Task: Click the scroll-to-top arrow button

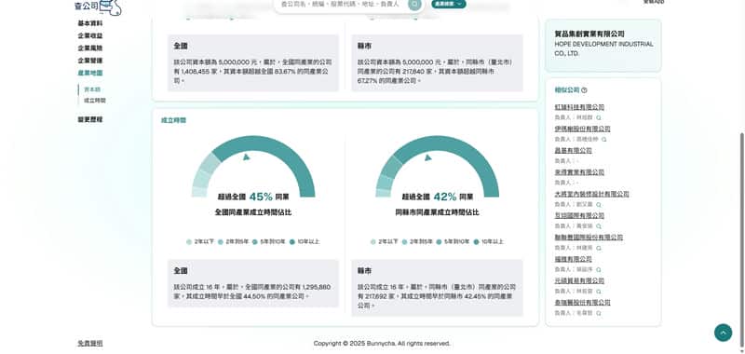Action: click(x=724, y=333)
